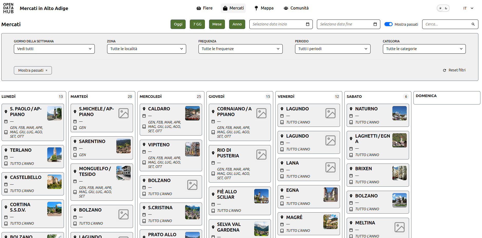Click location pin icon of Brixen card
Screen dimensions: 482x238
coord(351,169)
